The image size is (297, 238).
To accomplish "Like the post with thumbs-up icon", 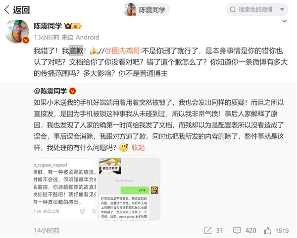I will click(x=268, y=231).
